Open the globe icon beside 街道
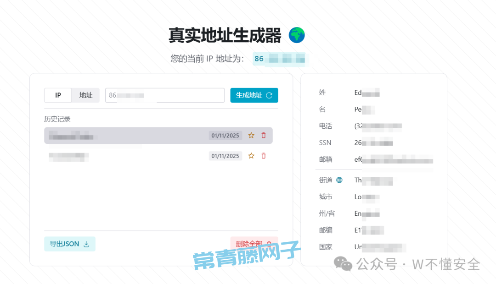The width and height of the screenshot is (496, 284). [339, 180]
